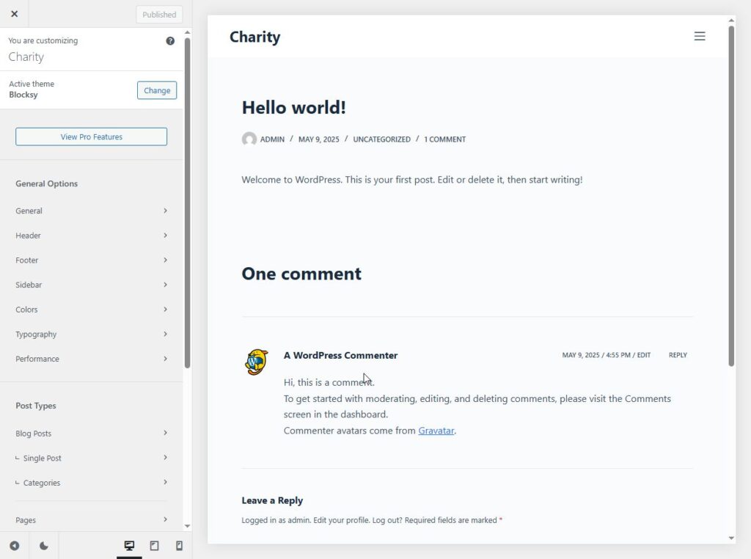
Task: Toggle dark mode moon icon
Action: click(44, 546)
